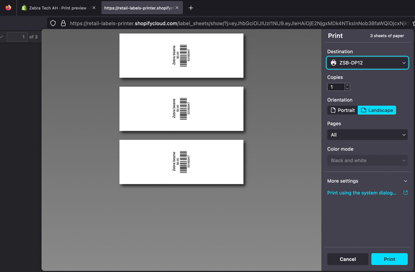This screenshot has height=272, width=415.
Task: Click the '3 sheets of paper' text
Action: click(x=387, y=36)
